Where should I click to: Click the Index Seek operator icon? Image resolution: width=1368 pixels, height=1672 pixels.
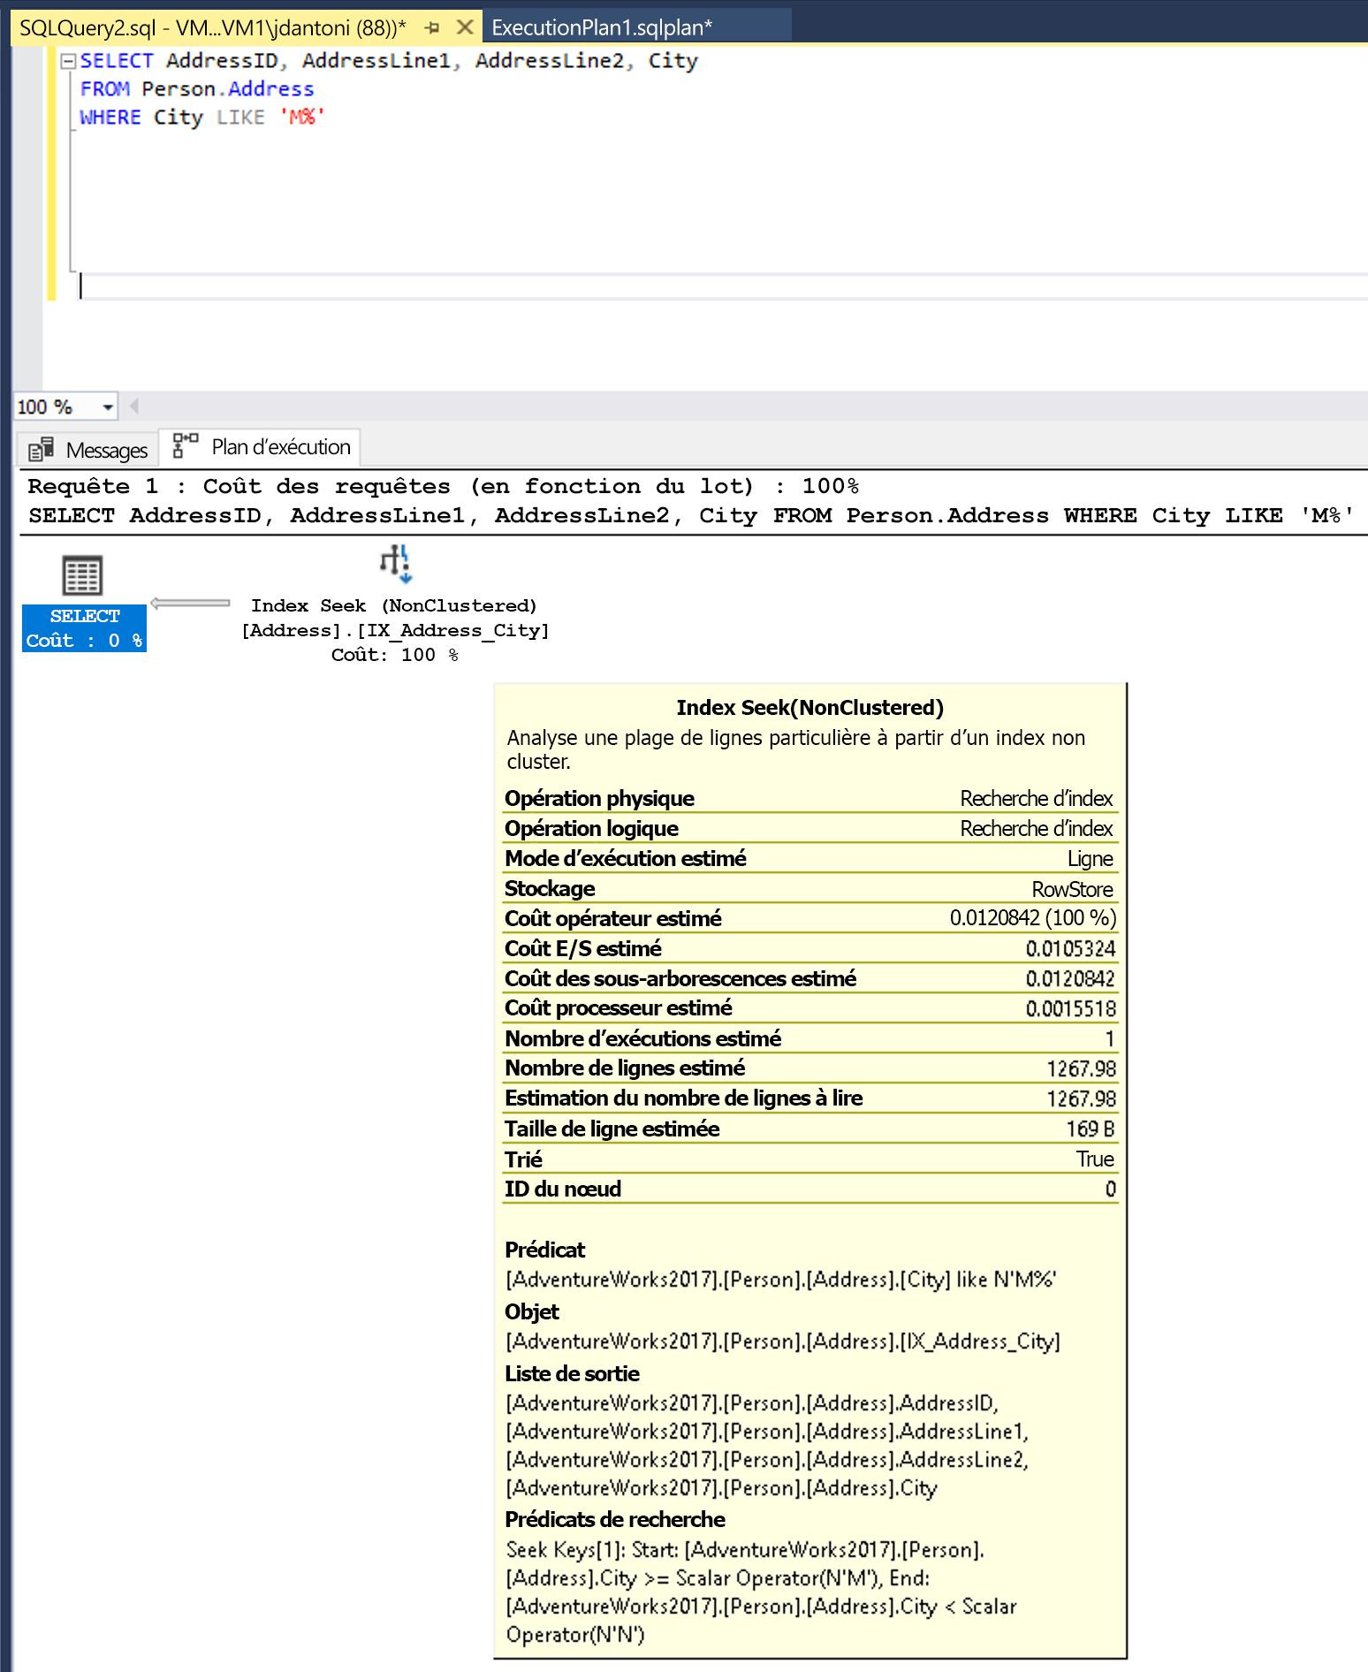pyautogui.click(x=395, y=564)
